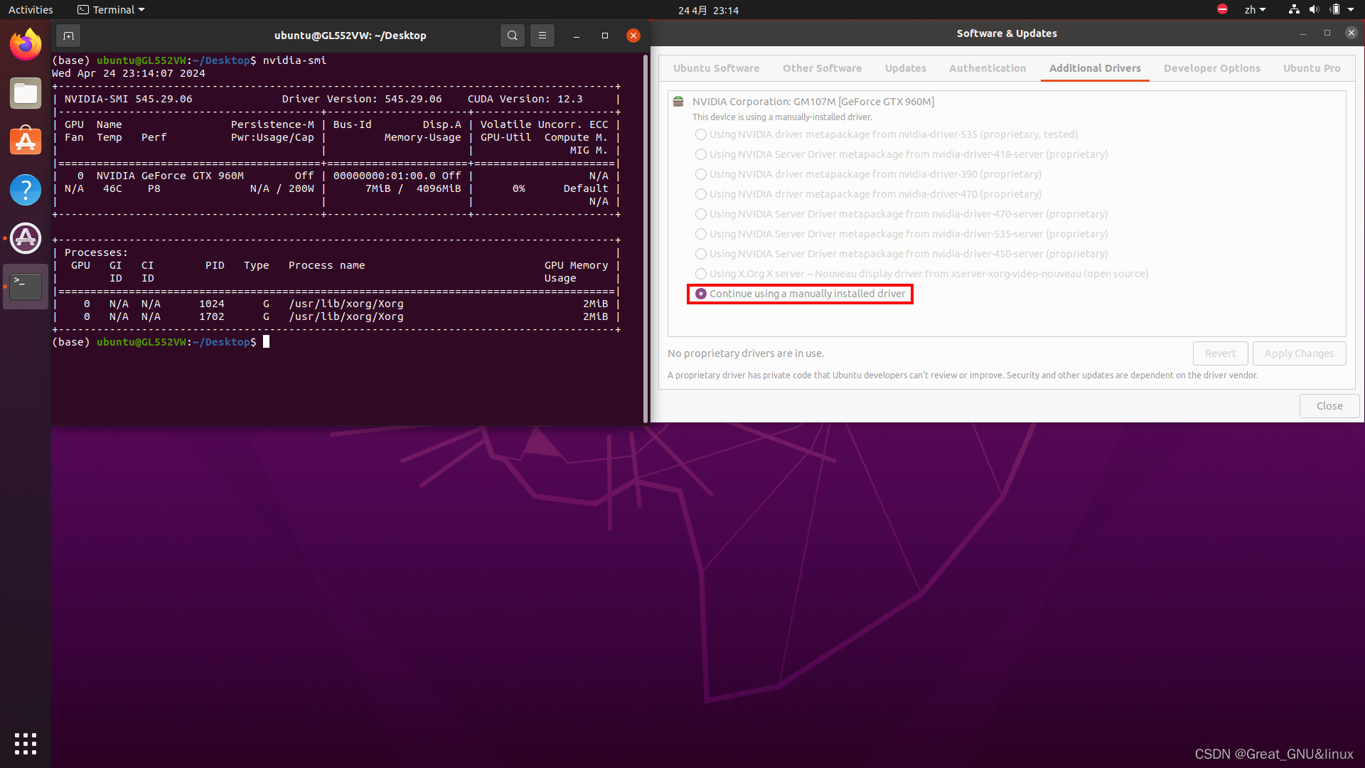Click the terminal search icon
Image resolution: width=1365 pixels, height=768 pixels.
point(513,36)
